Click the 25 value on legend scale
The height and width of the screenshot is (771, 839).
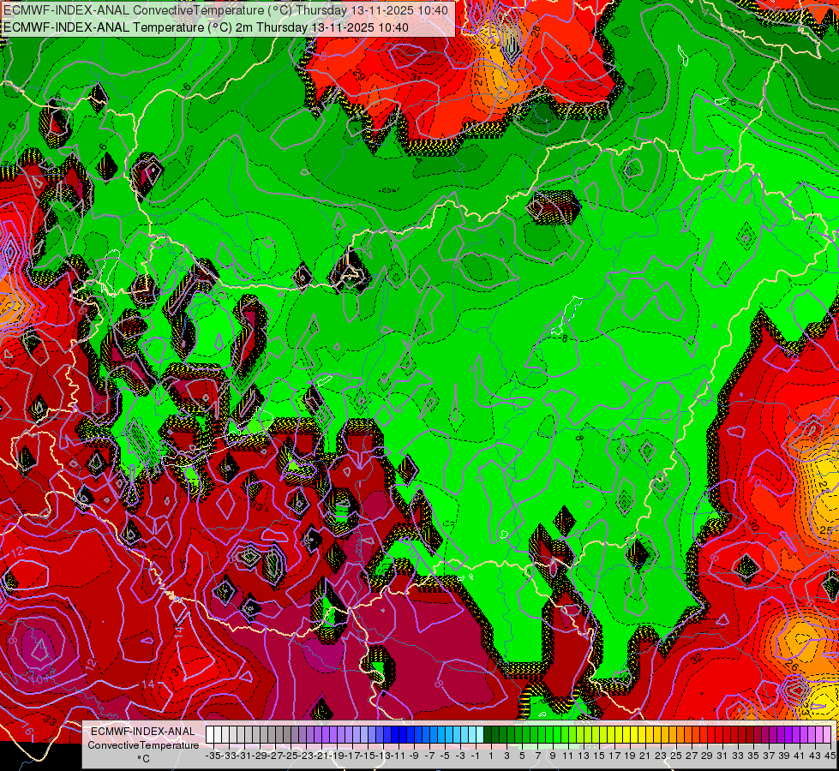(676, 756)
